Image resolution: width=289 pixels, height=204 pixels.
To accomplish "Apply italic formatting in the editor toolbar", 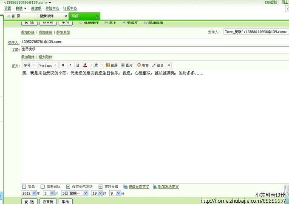I will pyautogui.click(x=70, y=65).
